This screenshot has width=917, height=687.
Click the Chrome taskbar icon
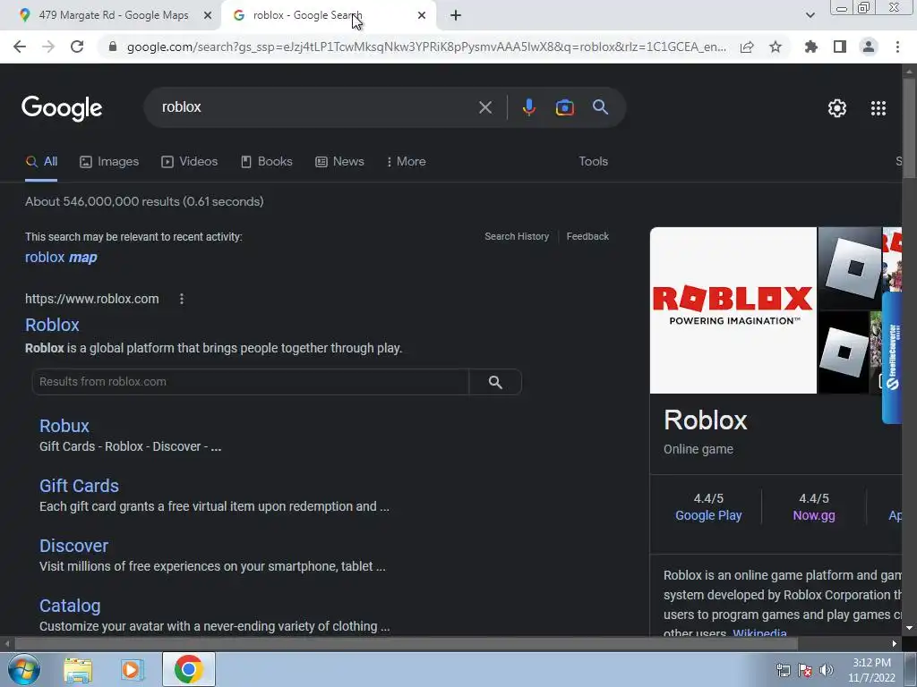tap(188, 669)
